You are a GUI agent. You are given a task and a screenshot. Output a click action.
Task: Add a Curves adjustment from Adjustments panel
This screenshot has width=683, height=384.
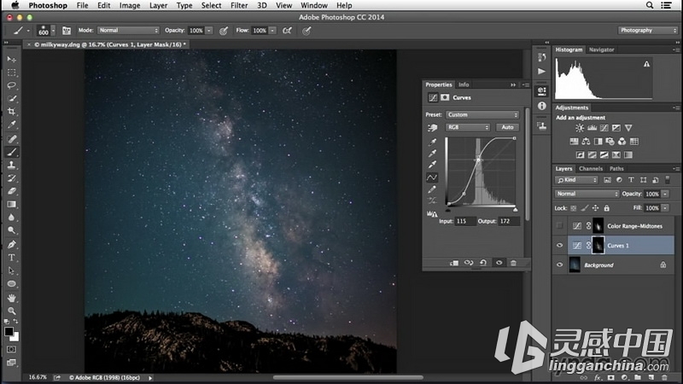[604, 128]
